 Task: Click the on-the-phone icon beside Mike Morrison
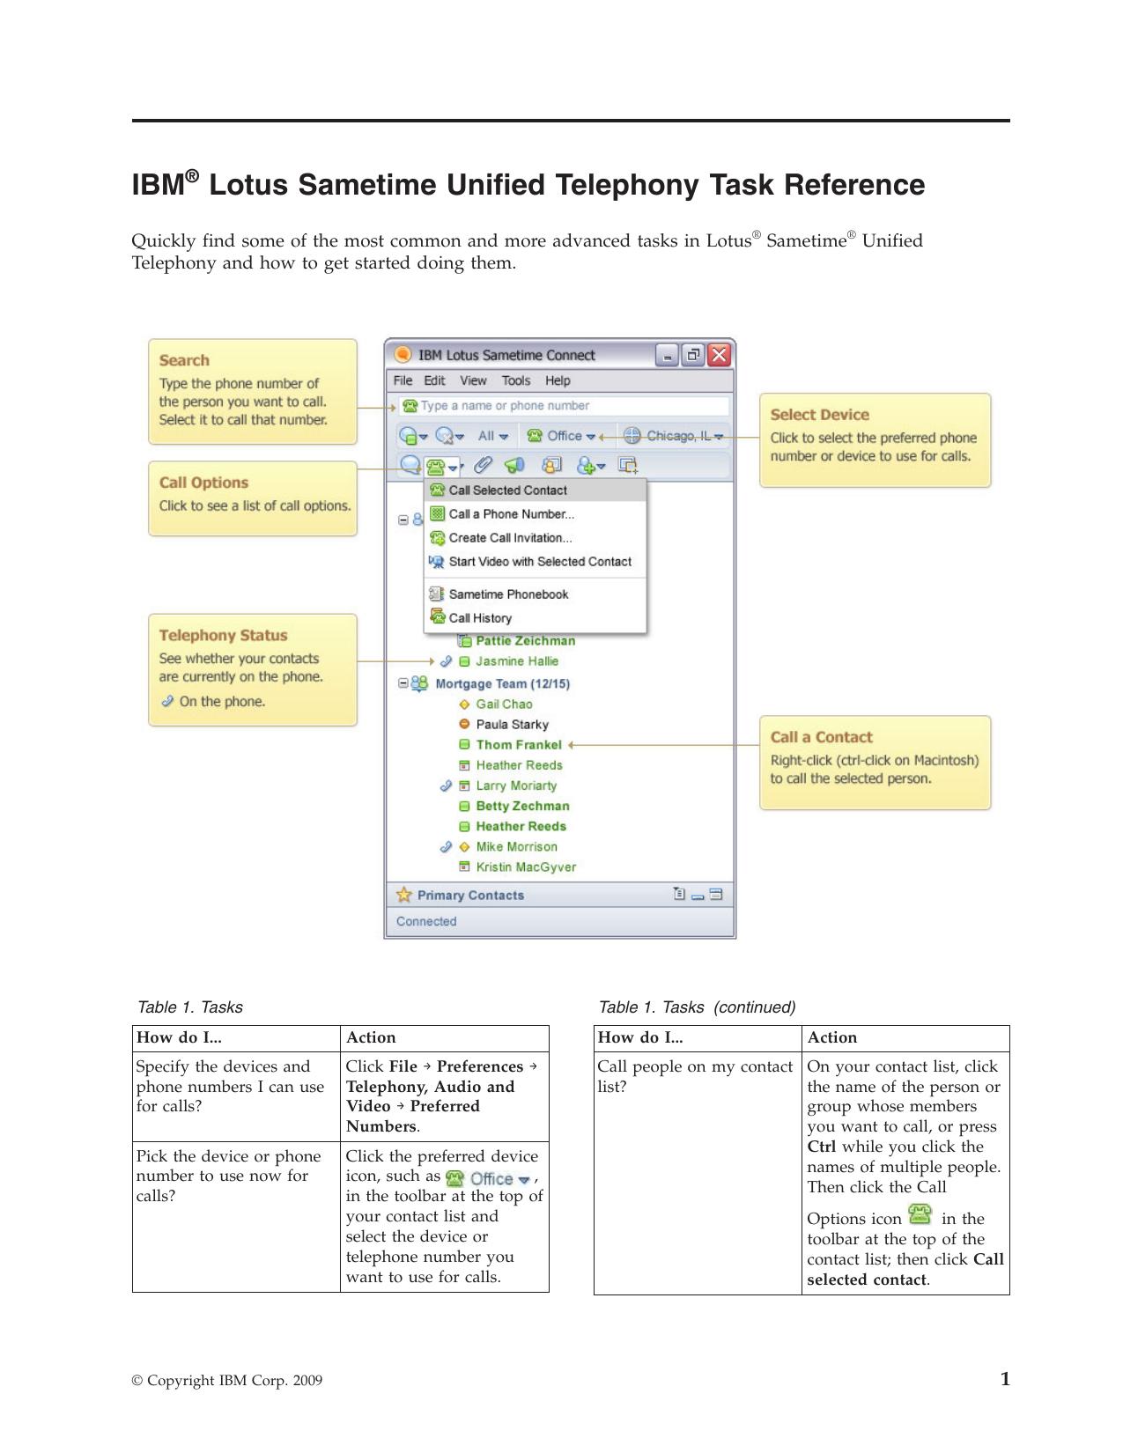[x=446, y=846]
